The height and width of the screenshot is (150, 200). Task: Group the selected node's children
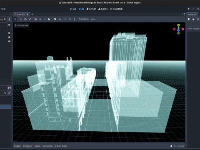click(45, 19)
